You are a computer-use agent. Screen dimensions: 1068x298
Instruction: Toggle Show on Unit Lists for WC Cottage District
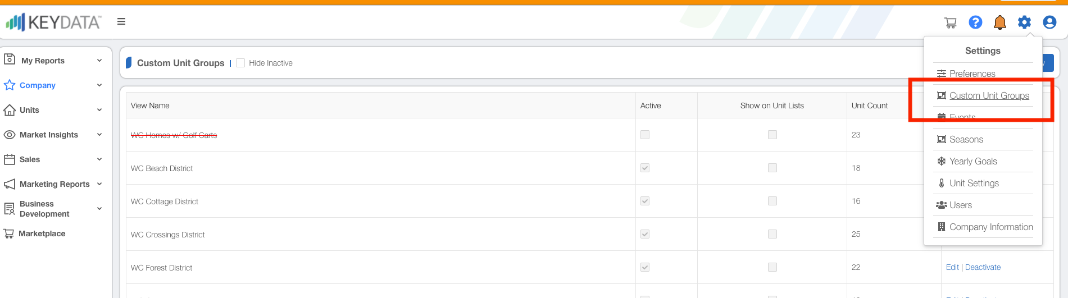click(772, 201)
